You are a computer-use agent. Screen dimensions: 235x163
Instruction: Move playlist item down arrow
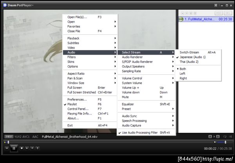187,13
